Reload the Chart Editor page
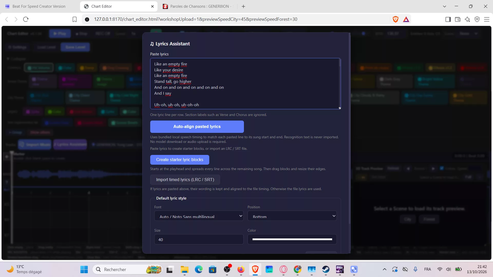This screenshot has height=277, width=493. 26,19
